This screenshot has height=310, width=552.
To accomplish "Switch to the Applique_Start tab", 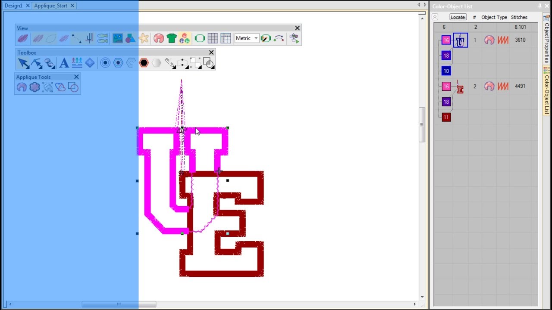I will click(x=50, y=6).
